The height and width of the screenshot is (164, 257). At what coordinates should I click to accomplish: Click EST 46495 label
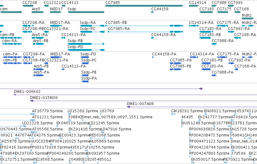187,117
